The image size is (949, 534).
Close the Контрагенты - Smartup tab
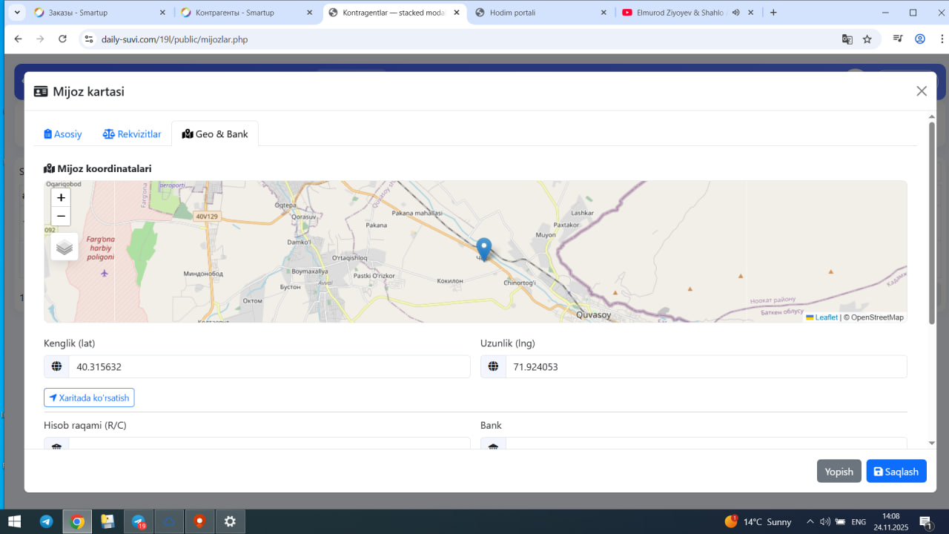pos(311,13)
